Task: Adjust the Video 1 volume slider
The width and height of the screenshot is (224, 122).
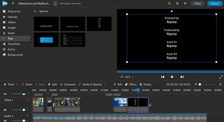Action: tap(24, 110)
